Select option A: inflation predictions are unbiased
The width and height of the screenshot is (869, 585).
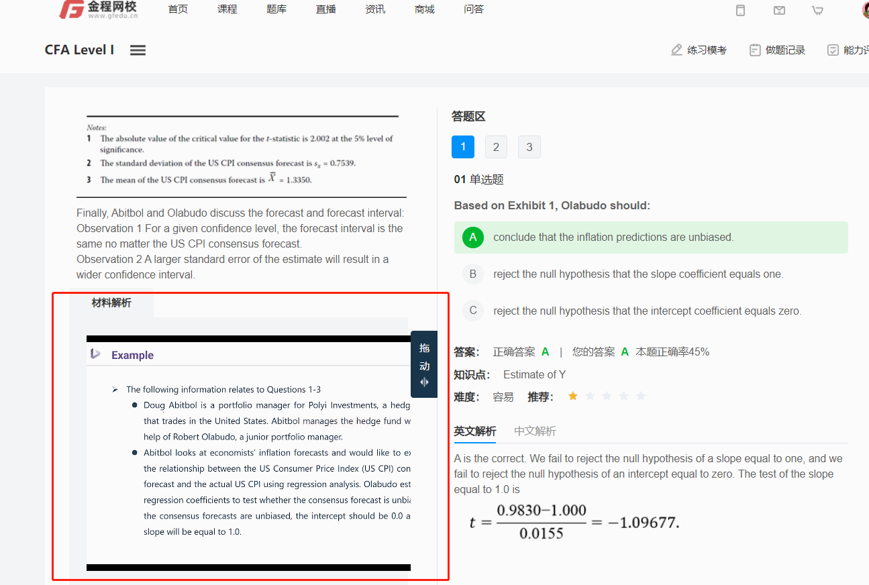pyautogui.click(x=651, y=237)
